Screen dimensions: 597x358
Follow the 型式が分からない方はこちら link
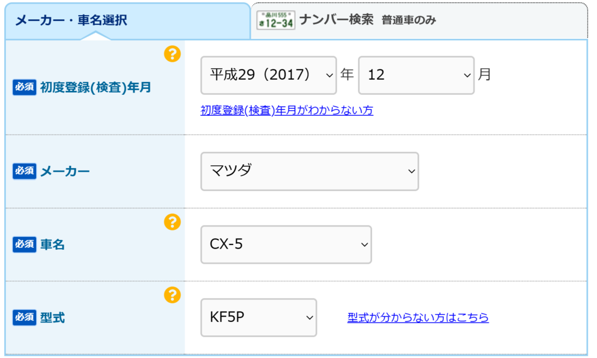pos(418,318)
